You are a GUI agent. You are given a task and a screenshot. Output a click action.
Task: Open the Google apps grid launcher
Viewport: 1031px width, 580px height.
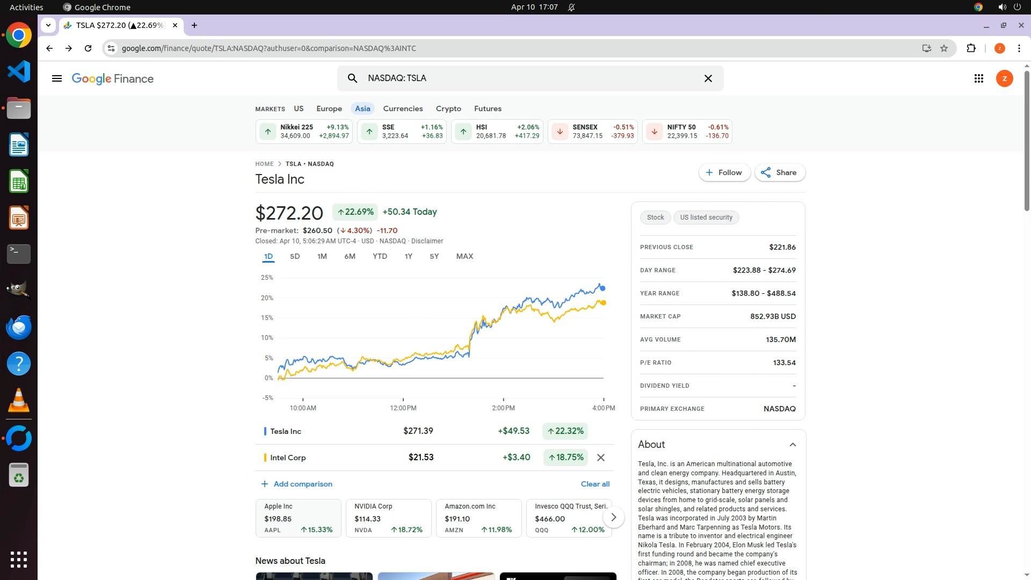coord(978,78)
